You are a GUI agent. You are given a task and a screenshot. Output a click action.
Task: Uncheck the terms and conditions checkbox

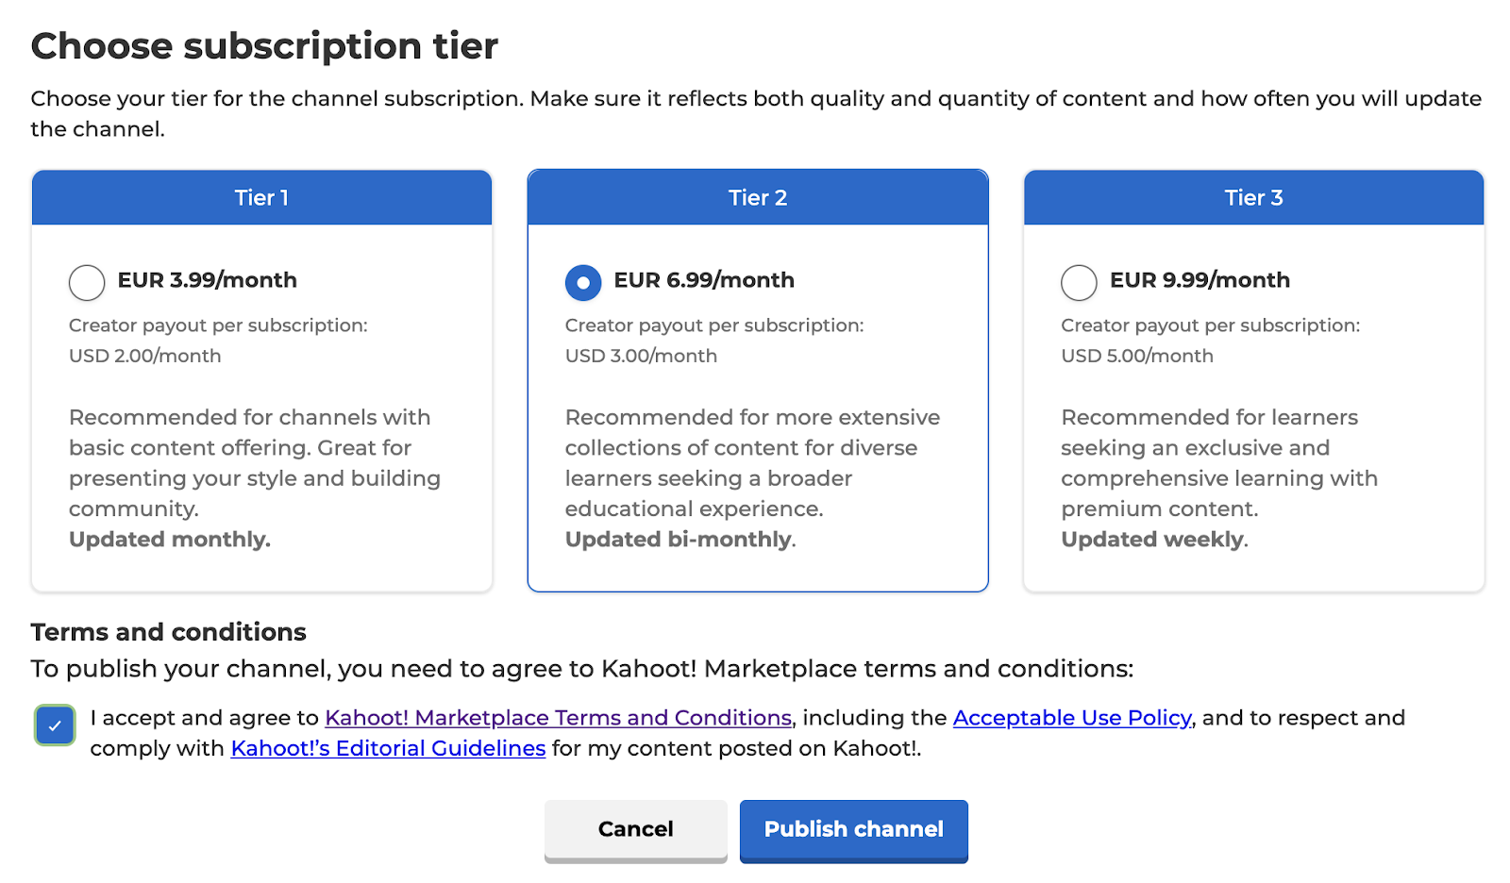pos(55,725)
